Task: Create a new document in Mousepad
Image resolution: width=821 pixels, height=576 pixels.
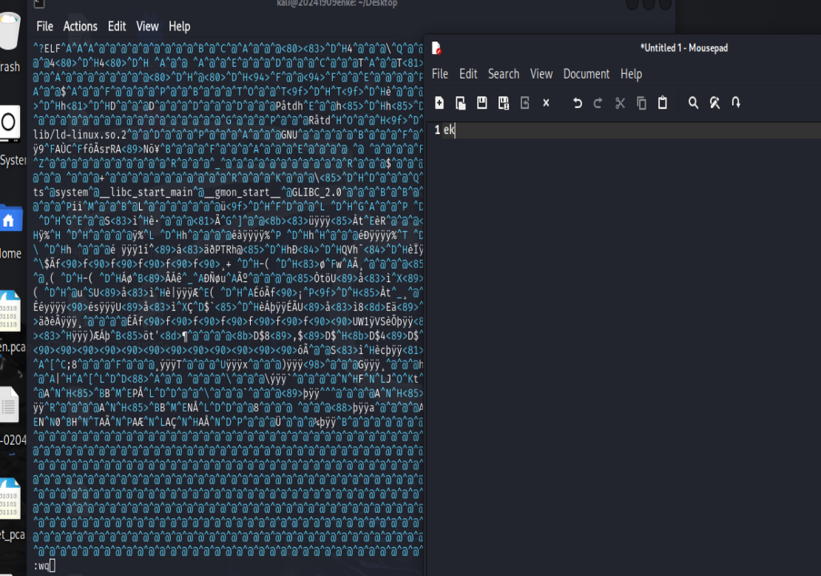Action: click(439, 103)
